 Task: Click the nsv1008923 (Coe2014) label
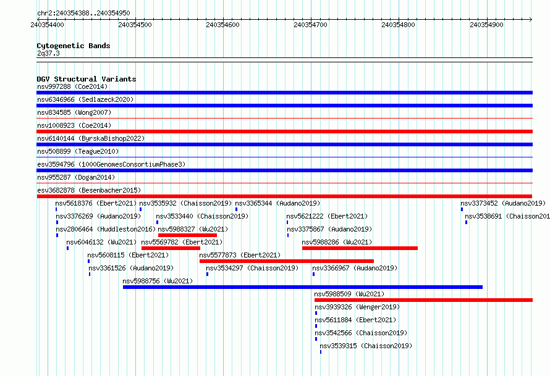click(x=74, y=125)
